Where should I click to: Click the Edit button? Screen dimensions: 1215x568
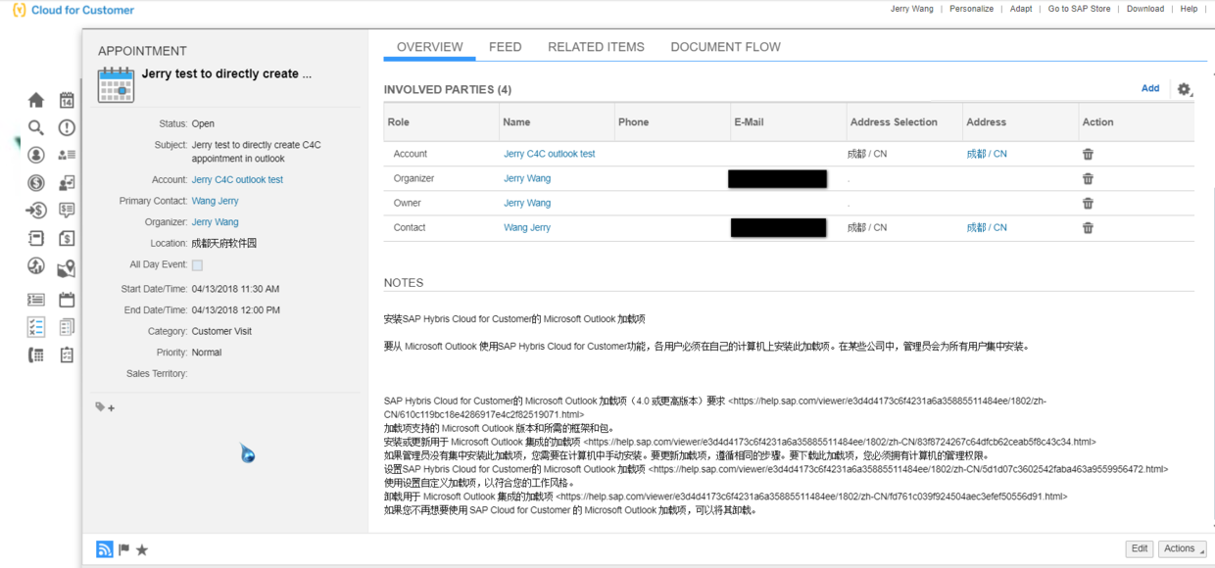tap(1140, 548)
